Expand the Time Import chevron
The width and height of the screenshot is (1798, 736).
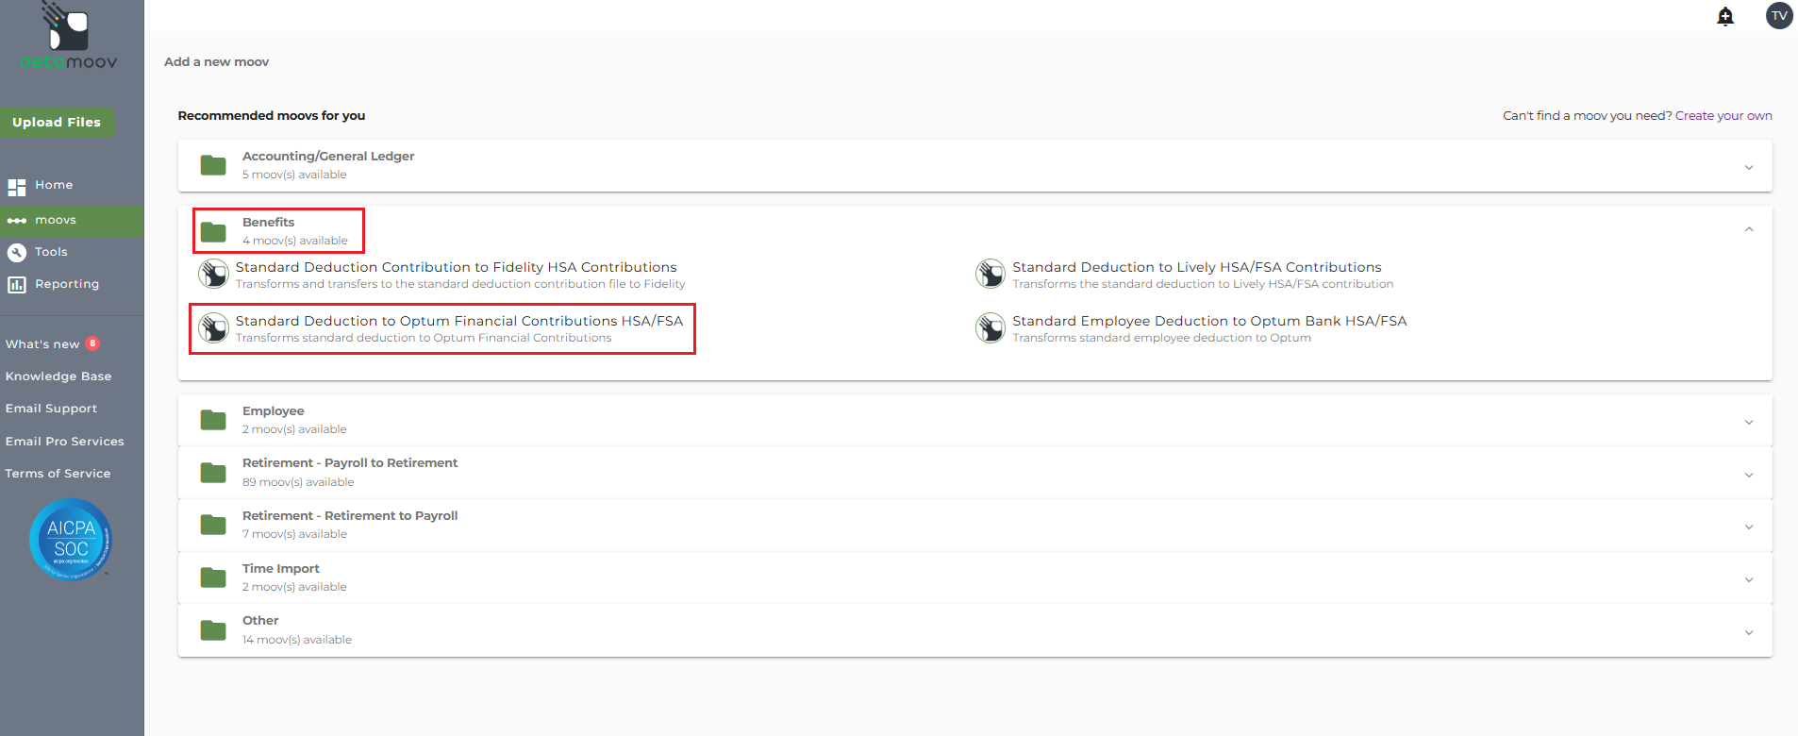(x=1749, y=579)
